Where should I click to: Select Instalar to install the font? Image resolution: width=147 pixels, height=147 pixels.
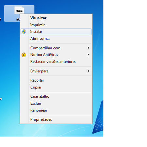tap(56, 32)
